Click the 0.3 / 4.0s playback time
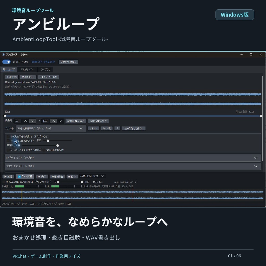The image size is (266, 266). 98,182
